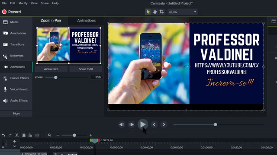
Task: Click the timeline zoom slider handle
Action: click(x=74, y=135)
